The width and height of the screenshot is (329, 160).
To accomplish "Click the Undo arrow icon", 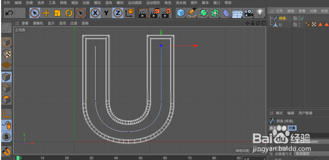I will pyautogui.click(x=9, y=13).
